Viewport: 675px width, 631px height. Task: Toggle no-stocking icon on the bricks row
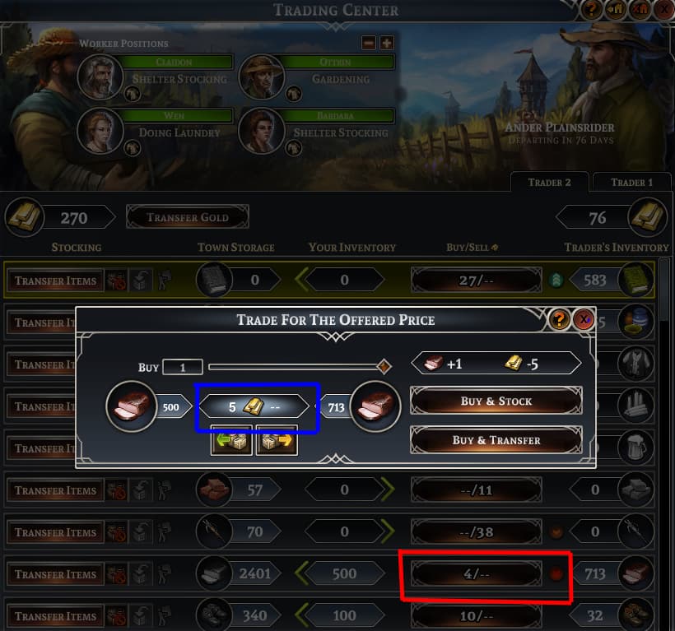point(117,490)
